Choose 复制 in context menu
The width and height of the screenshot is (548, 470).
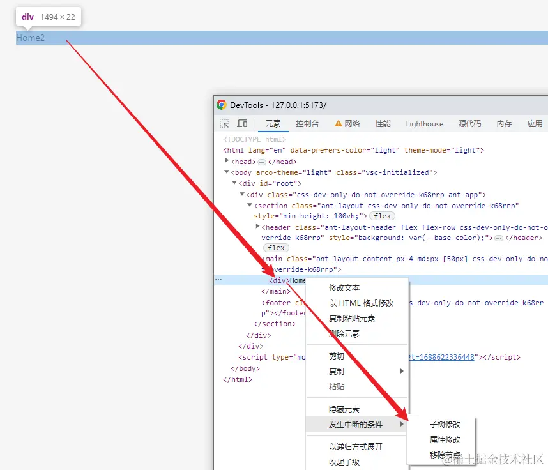click(357, 372)
